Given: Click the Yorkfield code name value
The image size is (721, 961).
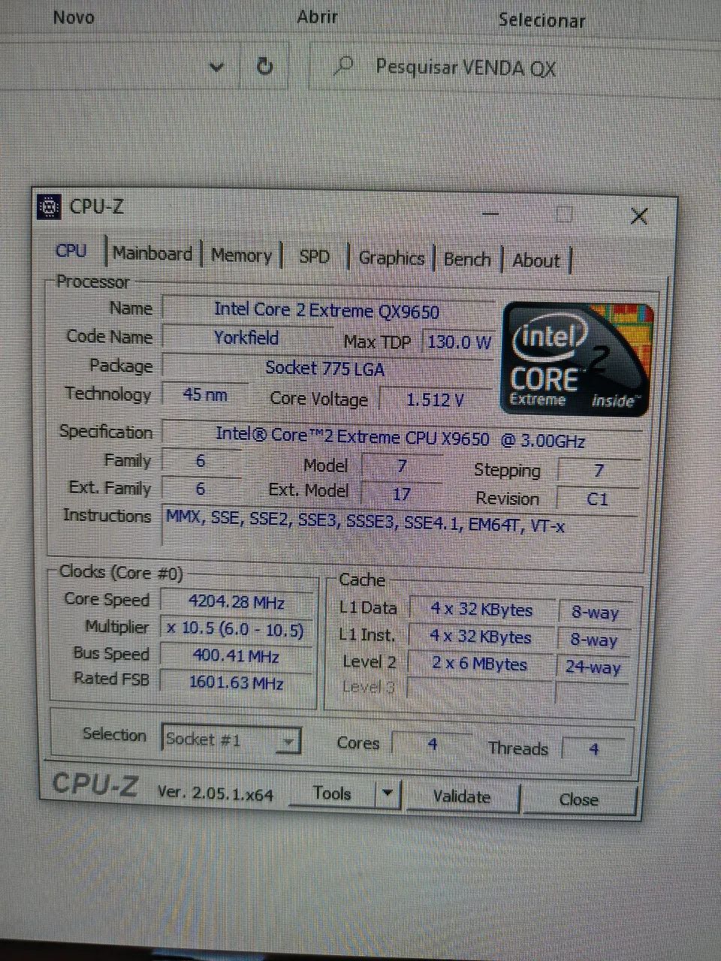Looking at the screenshot, I should click(x=246, y=338).
